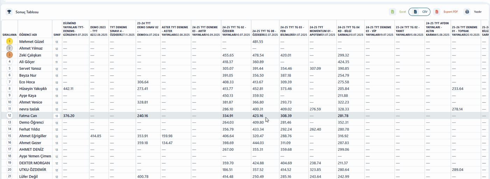Select student Ahmet Yılmaz
This screenshot has width=490, height=179.
tap(31, 48)
